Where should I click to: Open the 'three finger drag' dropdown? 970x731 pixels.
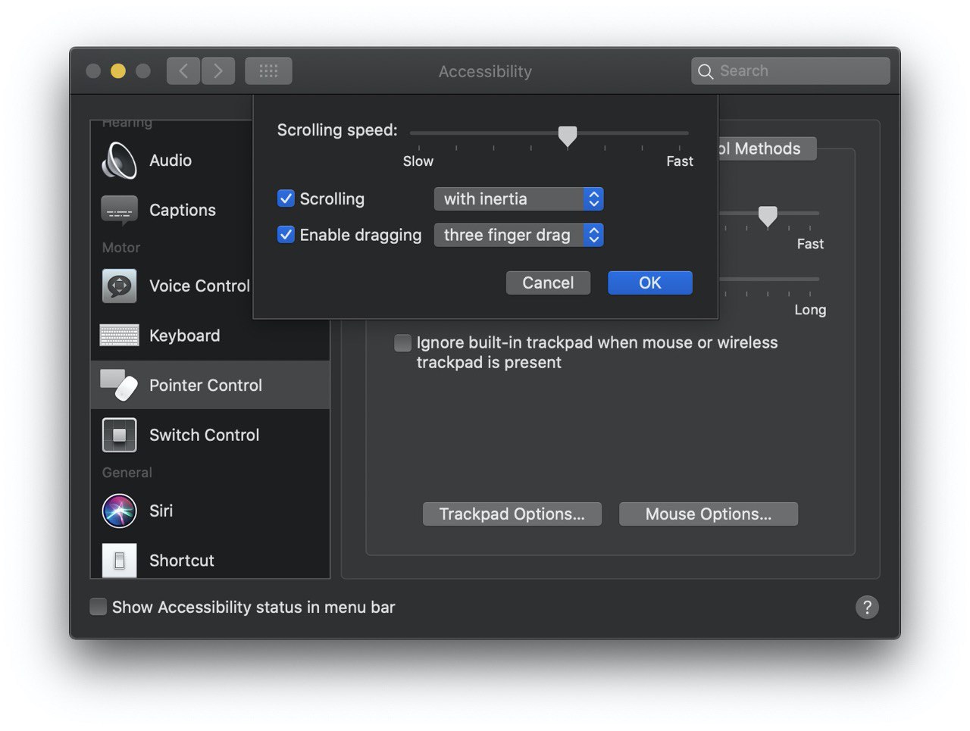coord(518,235)
